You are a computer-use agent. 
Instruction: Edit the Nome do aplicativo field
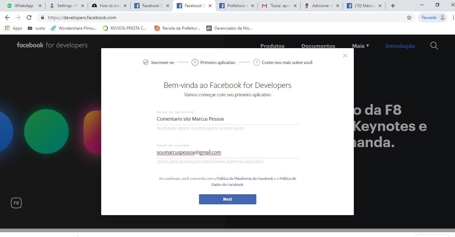click(227, 119)
